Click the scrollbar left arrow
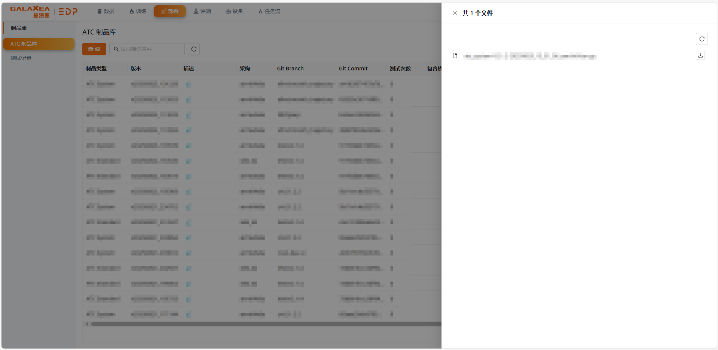 click(87, 324)
